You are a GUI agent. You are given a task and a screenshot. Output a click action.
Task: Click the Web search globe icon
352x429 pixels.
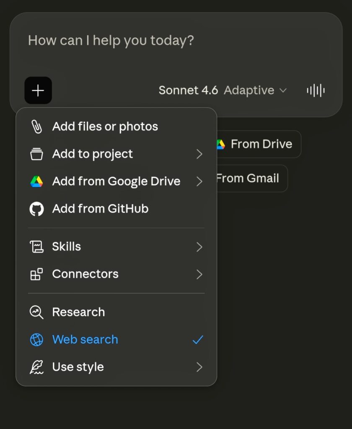pyautogui.click(x=36, y=340)
